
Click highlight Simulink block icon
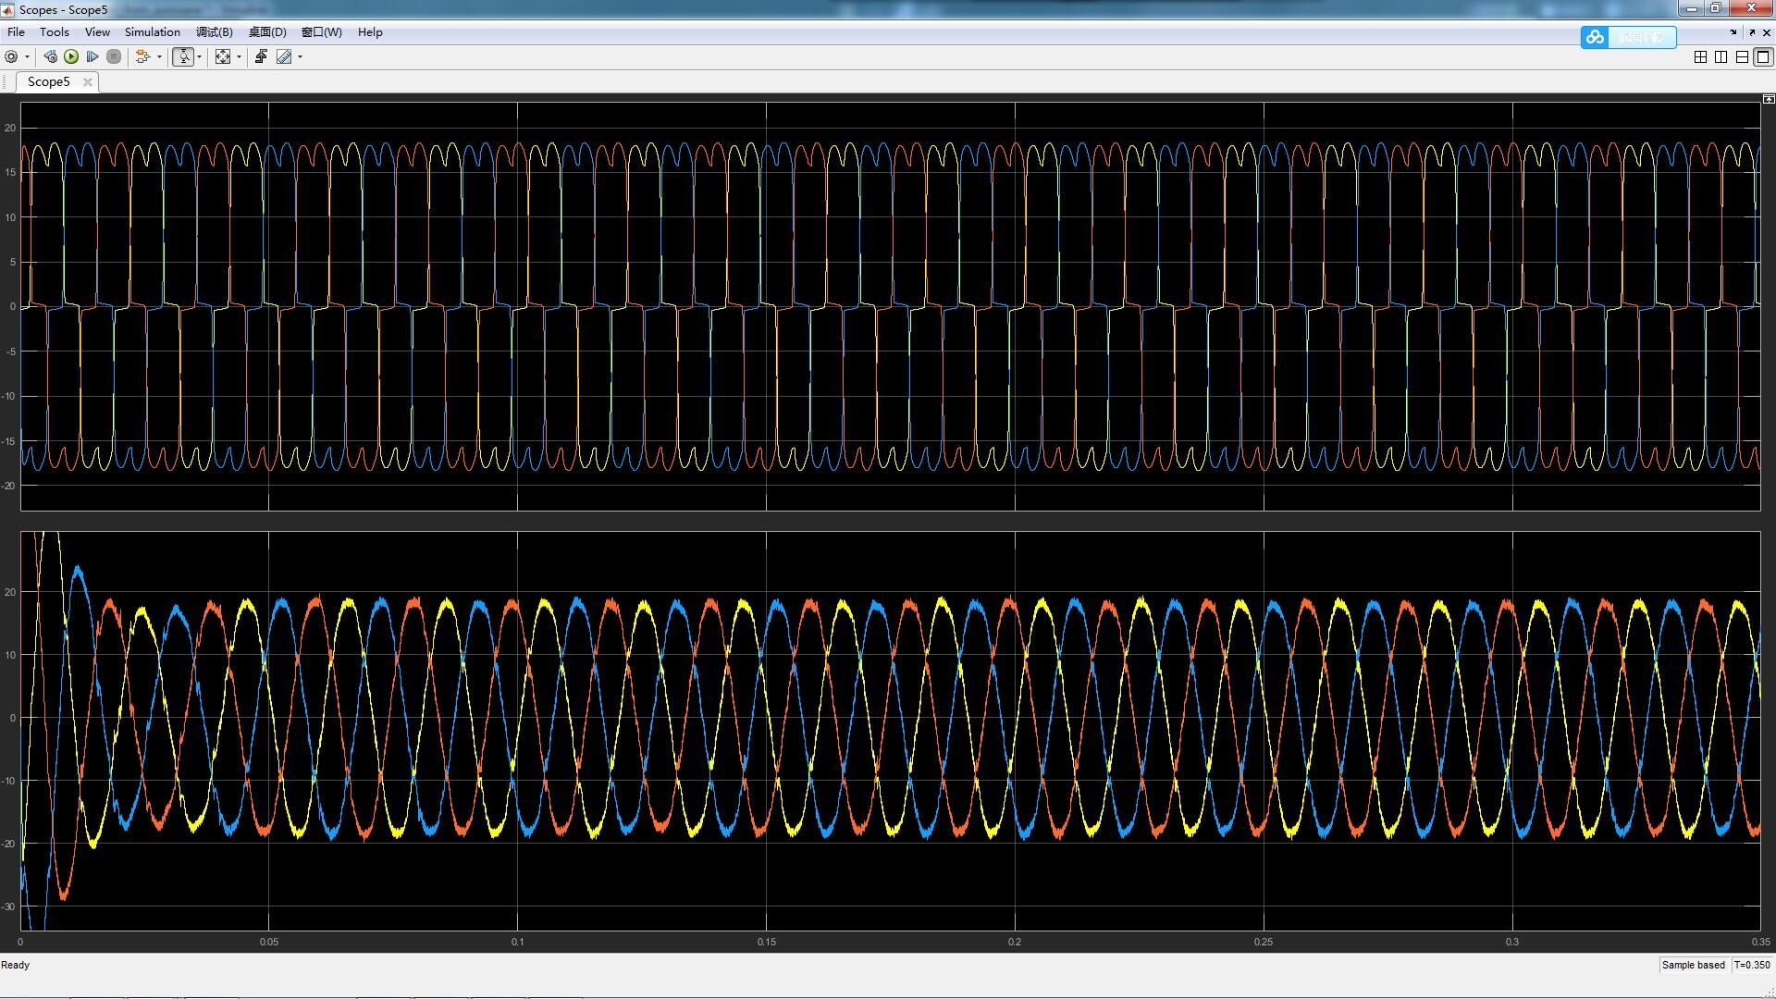coord(142,56)
